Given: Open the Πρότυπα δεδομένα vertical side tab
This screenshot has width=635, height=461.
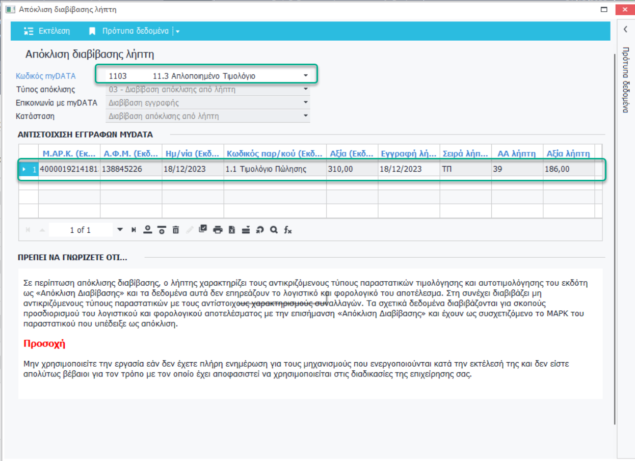Looking at the screenshot, I should coord(625,79).
